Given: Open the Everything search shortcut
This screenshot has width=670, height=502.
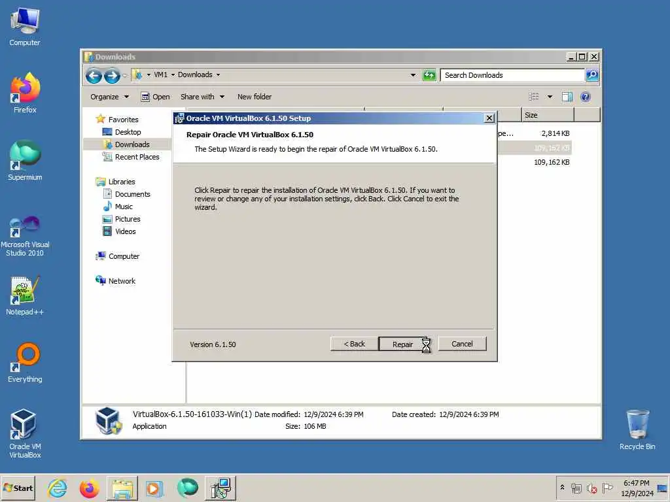Looking at the screenshot, I should [25, 363].
